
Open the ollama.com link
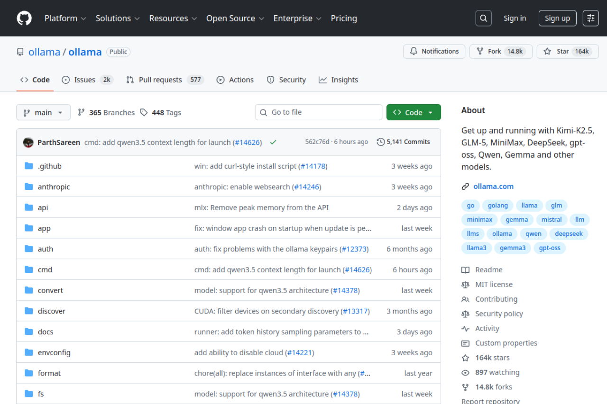[x=493, y=186]
